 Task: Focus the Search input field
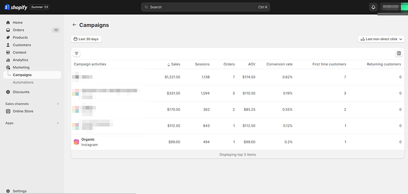pyautogui.click(x=206, y=7)
